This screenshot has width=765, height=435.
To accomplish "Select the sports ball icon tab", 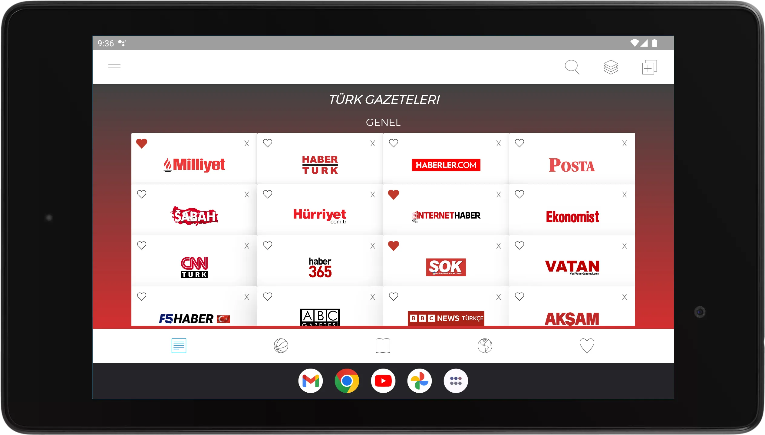I will (x=281, y=345).
